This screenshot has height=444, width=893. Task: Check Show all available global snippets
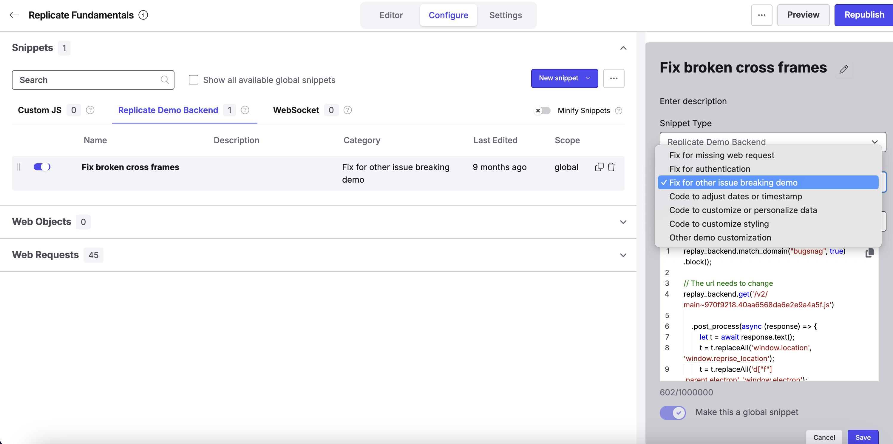(x=194, y=80)
